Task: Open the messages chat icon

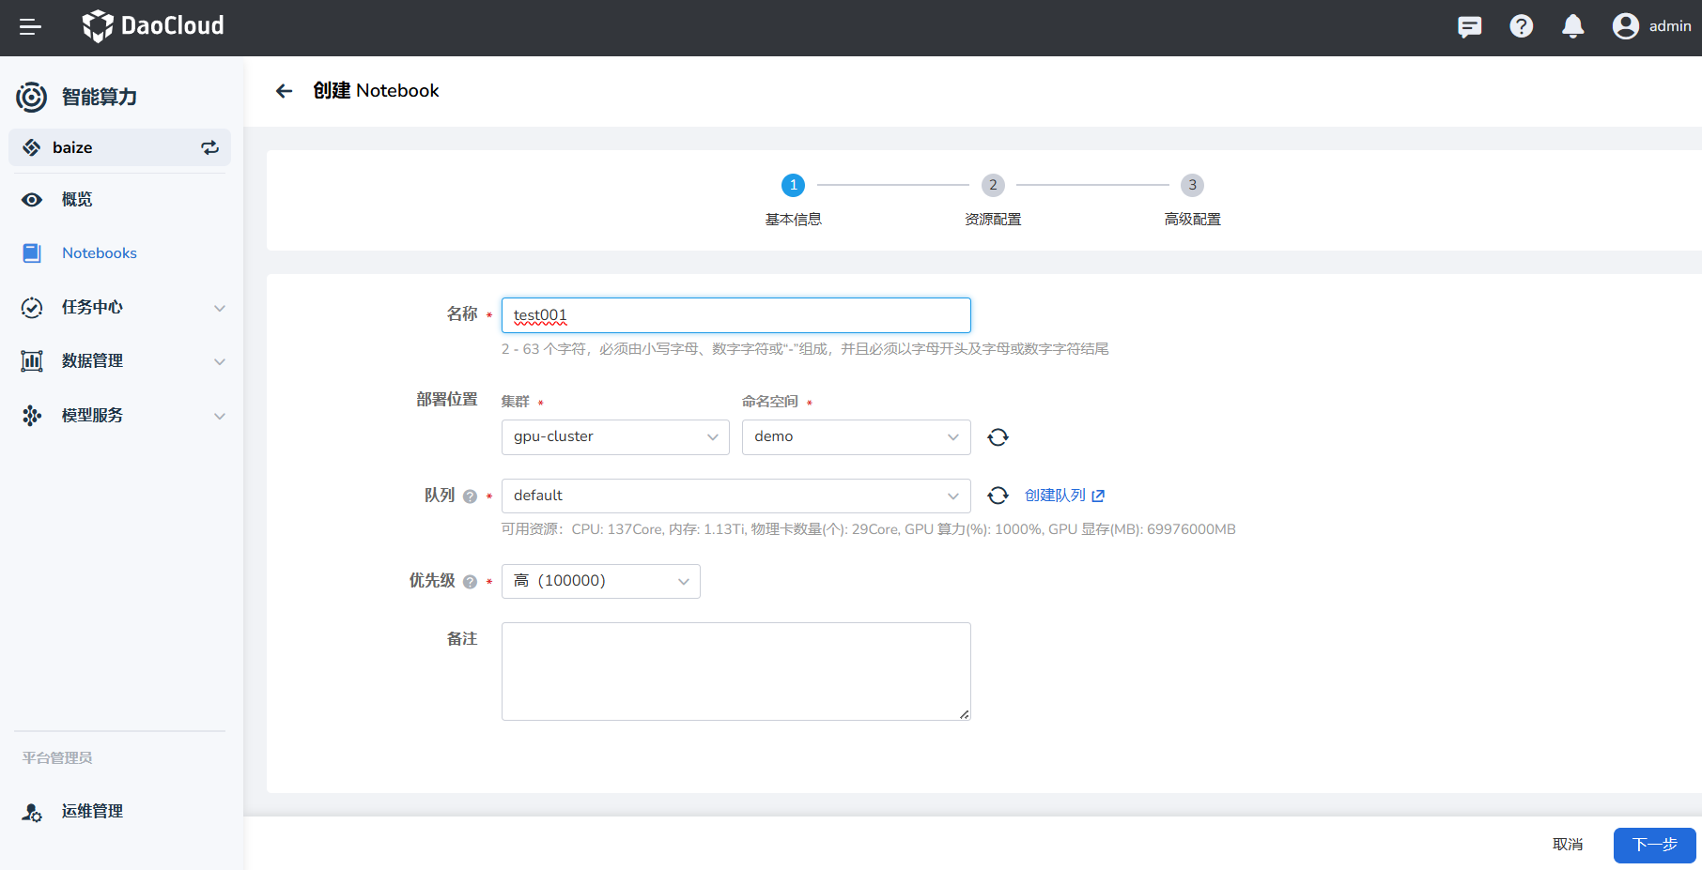Action: tap(1469, 26)
